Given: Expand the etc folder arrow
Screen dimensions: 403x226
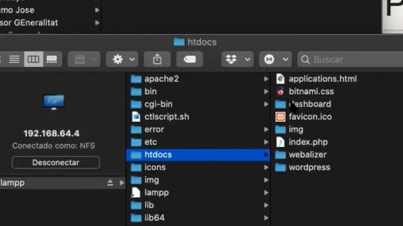Looking at the screenshot, I should click(x=266, y=142).
